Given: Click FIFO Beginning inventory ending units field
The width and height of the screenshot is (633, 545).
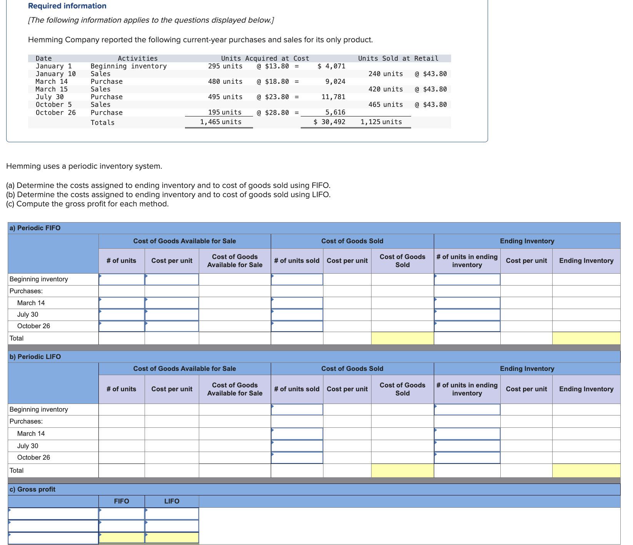Looking at the screenshot, I should click(x=467, y=279).
